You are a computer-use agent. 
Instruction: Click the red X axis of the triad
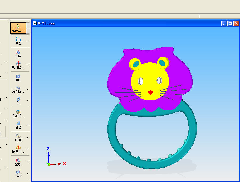click(56, 164)
